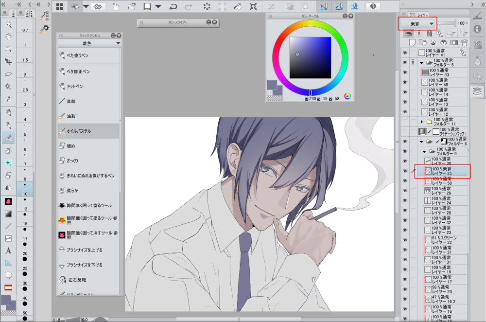
Task: Click the Open file folder icon
Action: (131, 7)
